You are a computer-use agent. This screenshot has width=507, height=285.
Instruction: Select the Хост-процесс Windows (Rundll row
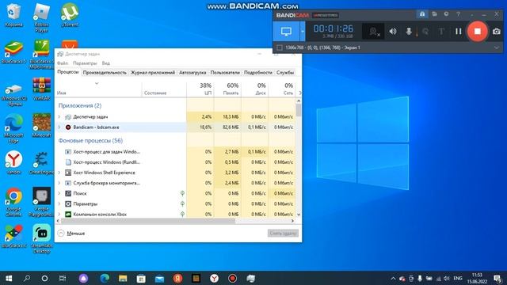tap(176, 162)
